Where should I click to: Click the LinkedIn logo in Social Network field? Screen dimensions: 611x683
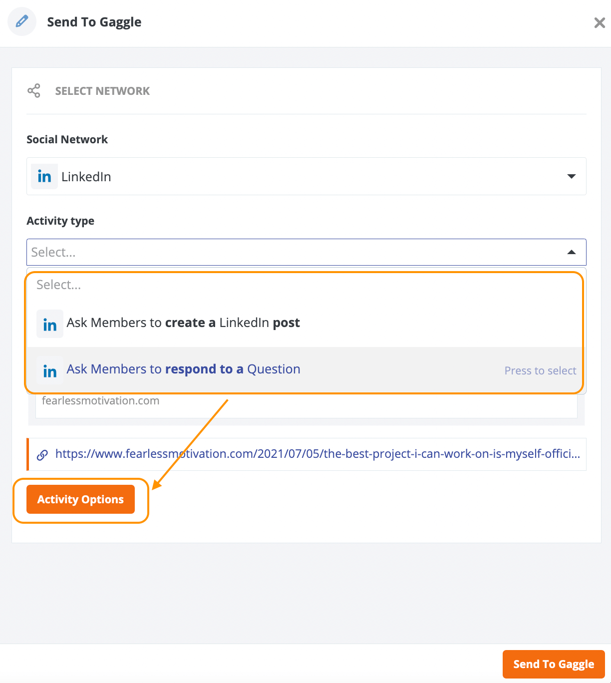pyautogui.click(x=44, y=177)
